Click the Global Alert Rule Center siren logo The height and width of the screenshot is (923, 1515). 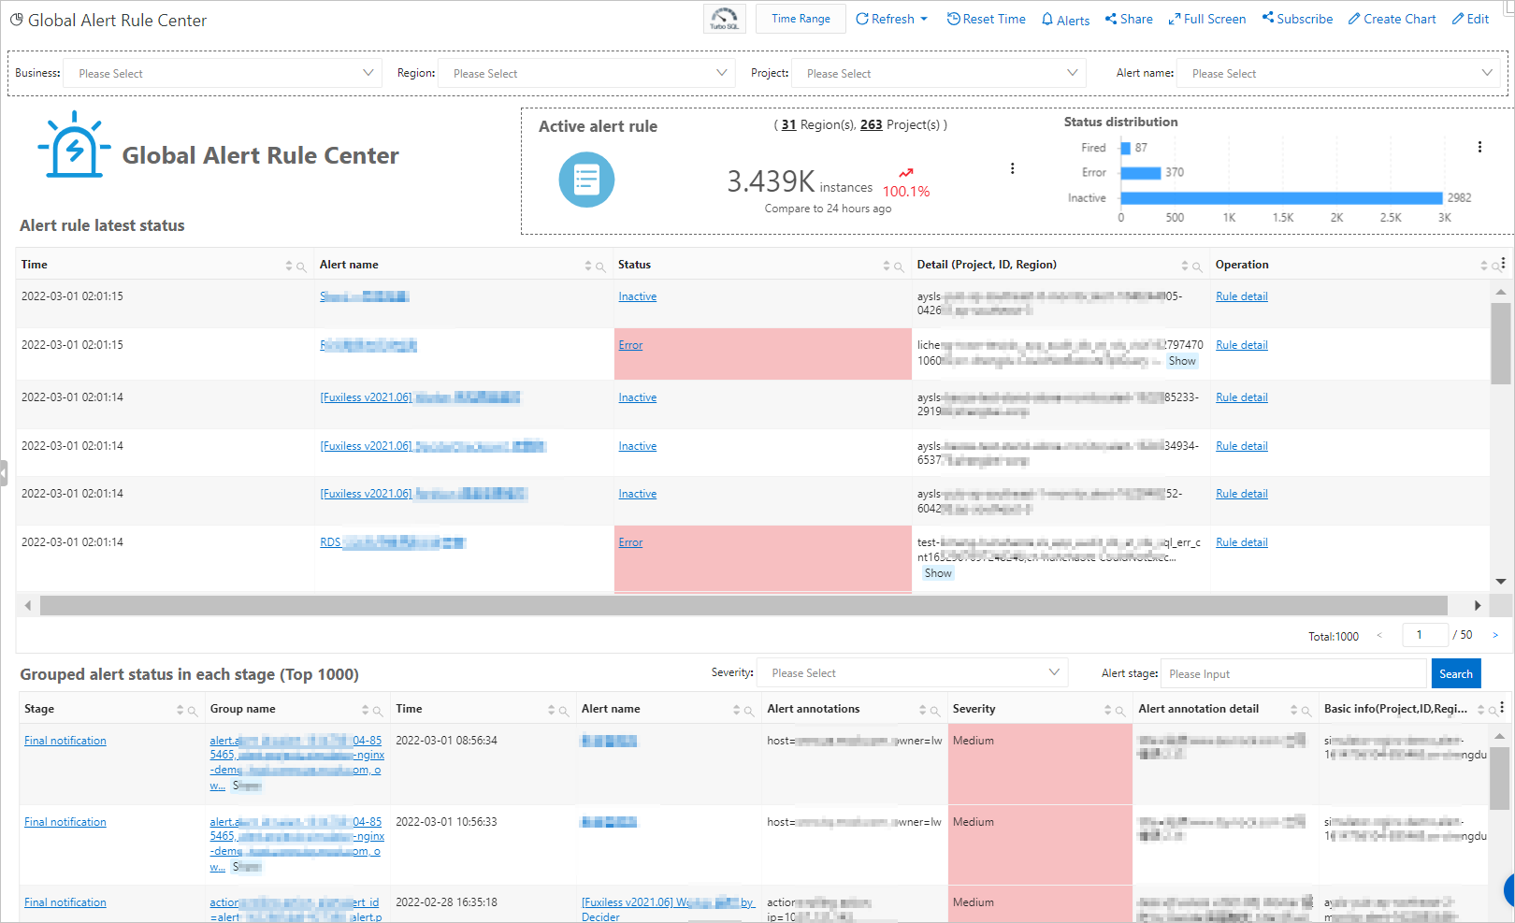(74, 145)
